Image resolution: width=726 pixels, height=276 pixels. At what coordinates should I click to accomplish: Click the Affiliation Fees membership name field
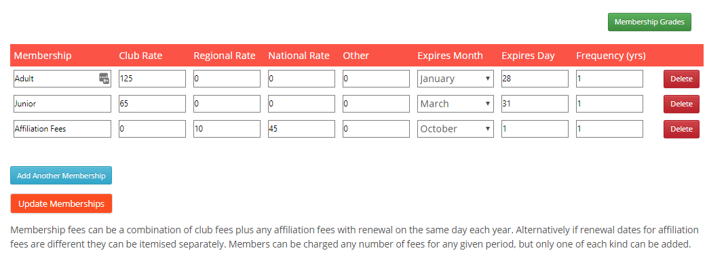pos(62,129)
